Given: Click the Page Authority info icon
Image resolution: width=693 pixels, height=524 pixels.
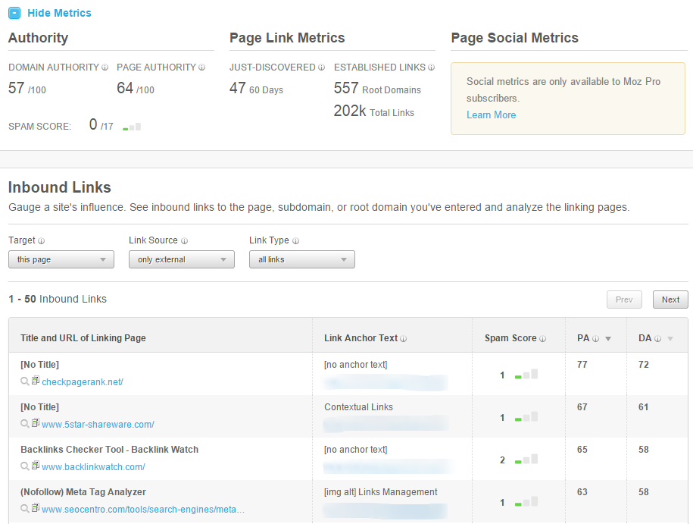Looking at the screenshot, I should [x=201, y=67].
